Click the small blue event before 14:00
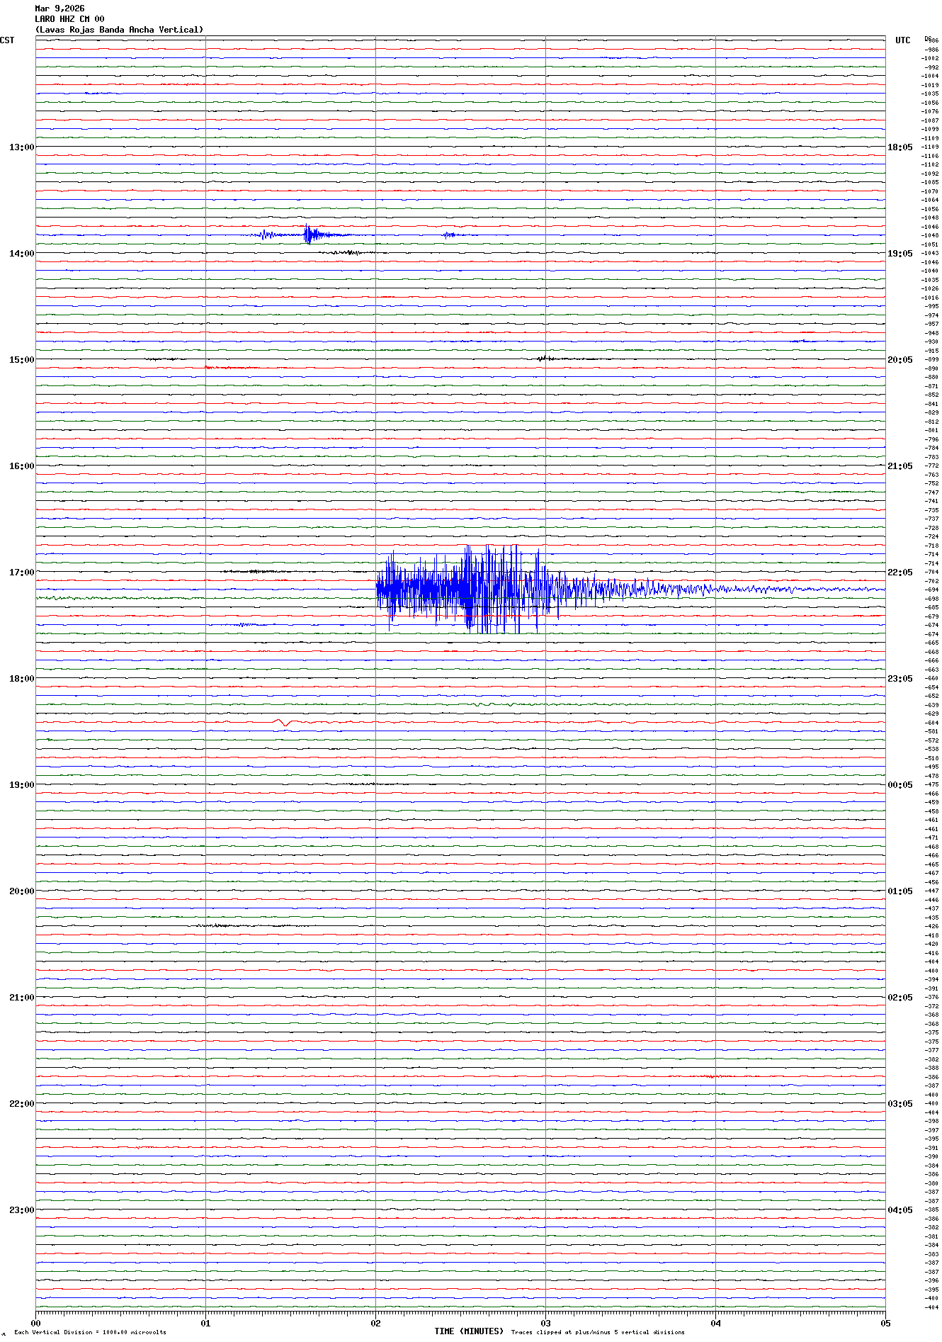 click(x=307, y=235)
